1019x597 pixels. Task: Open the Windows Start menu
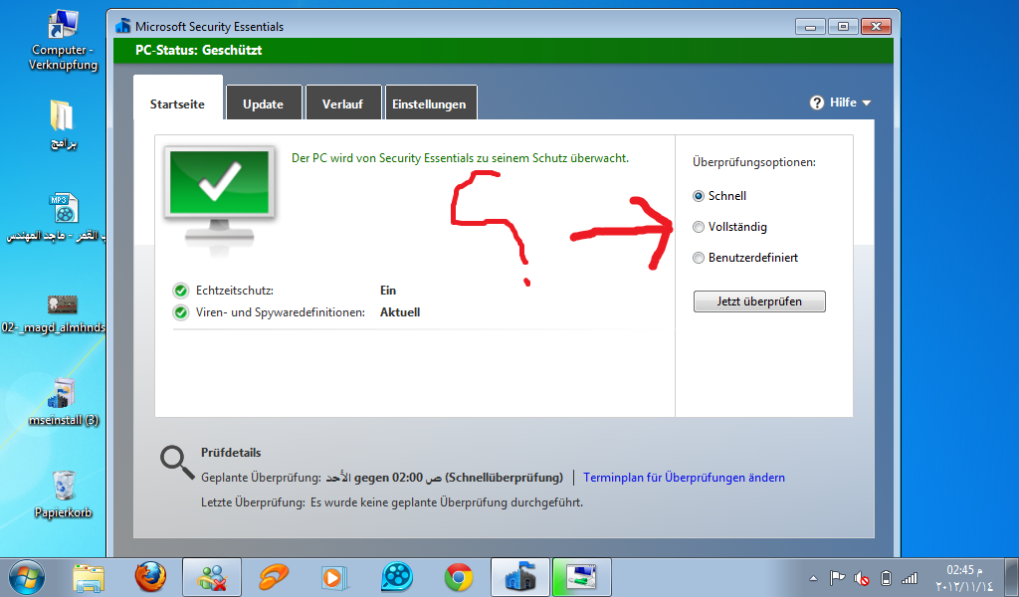[x=27, y=577]
